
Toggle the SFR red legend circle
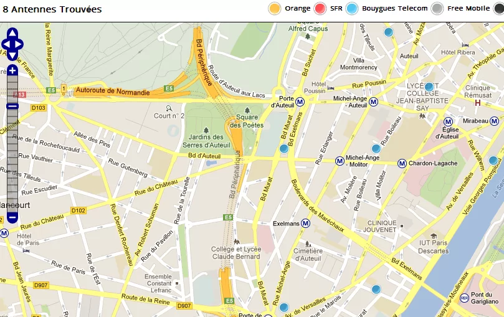click(x=320, y=8)
